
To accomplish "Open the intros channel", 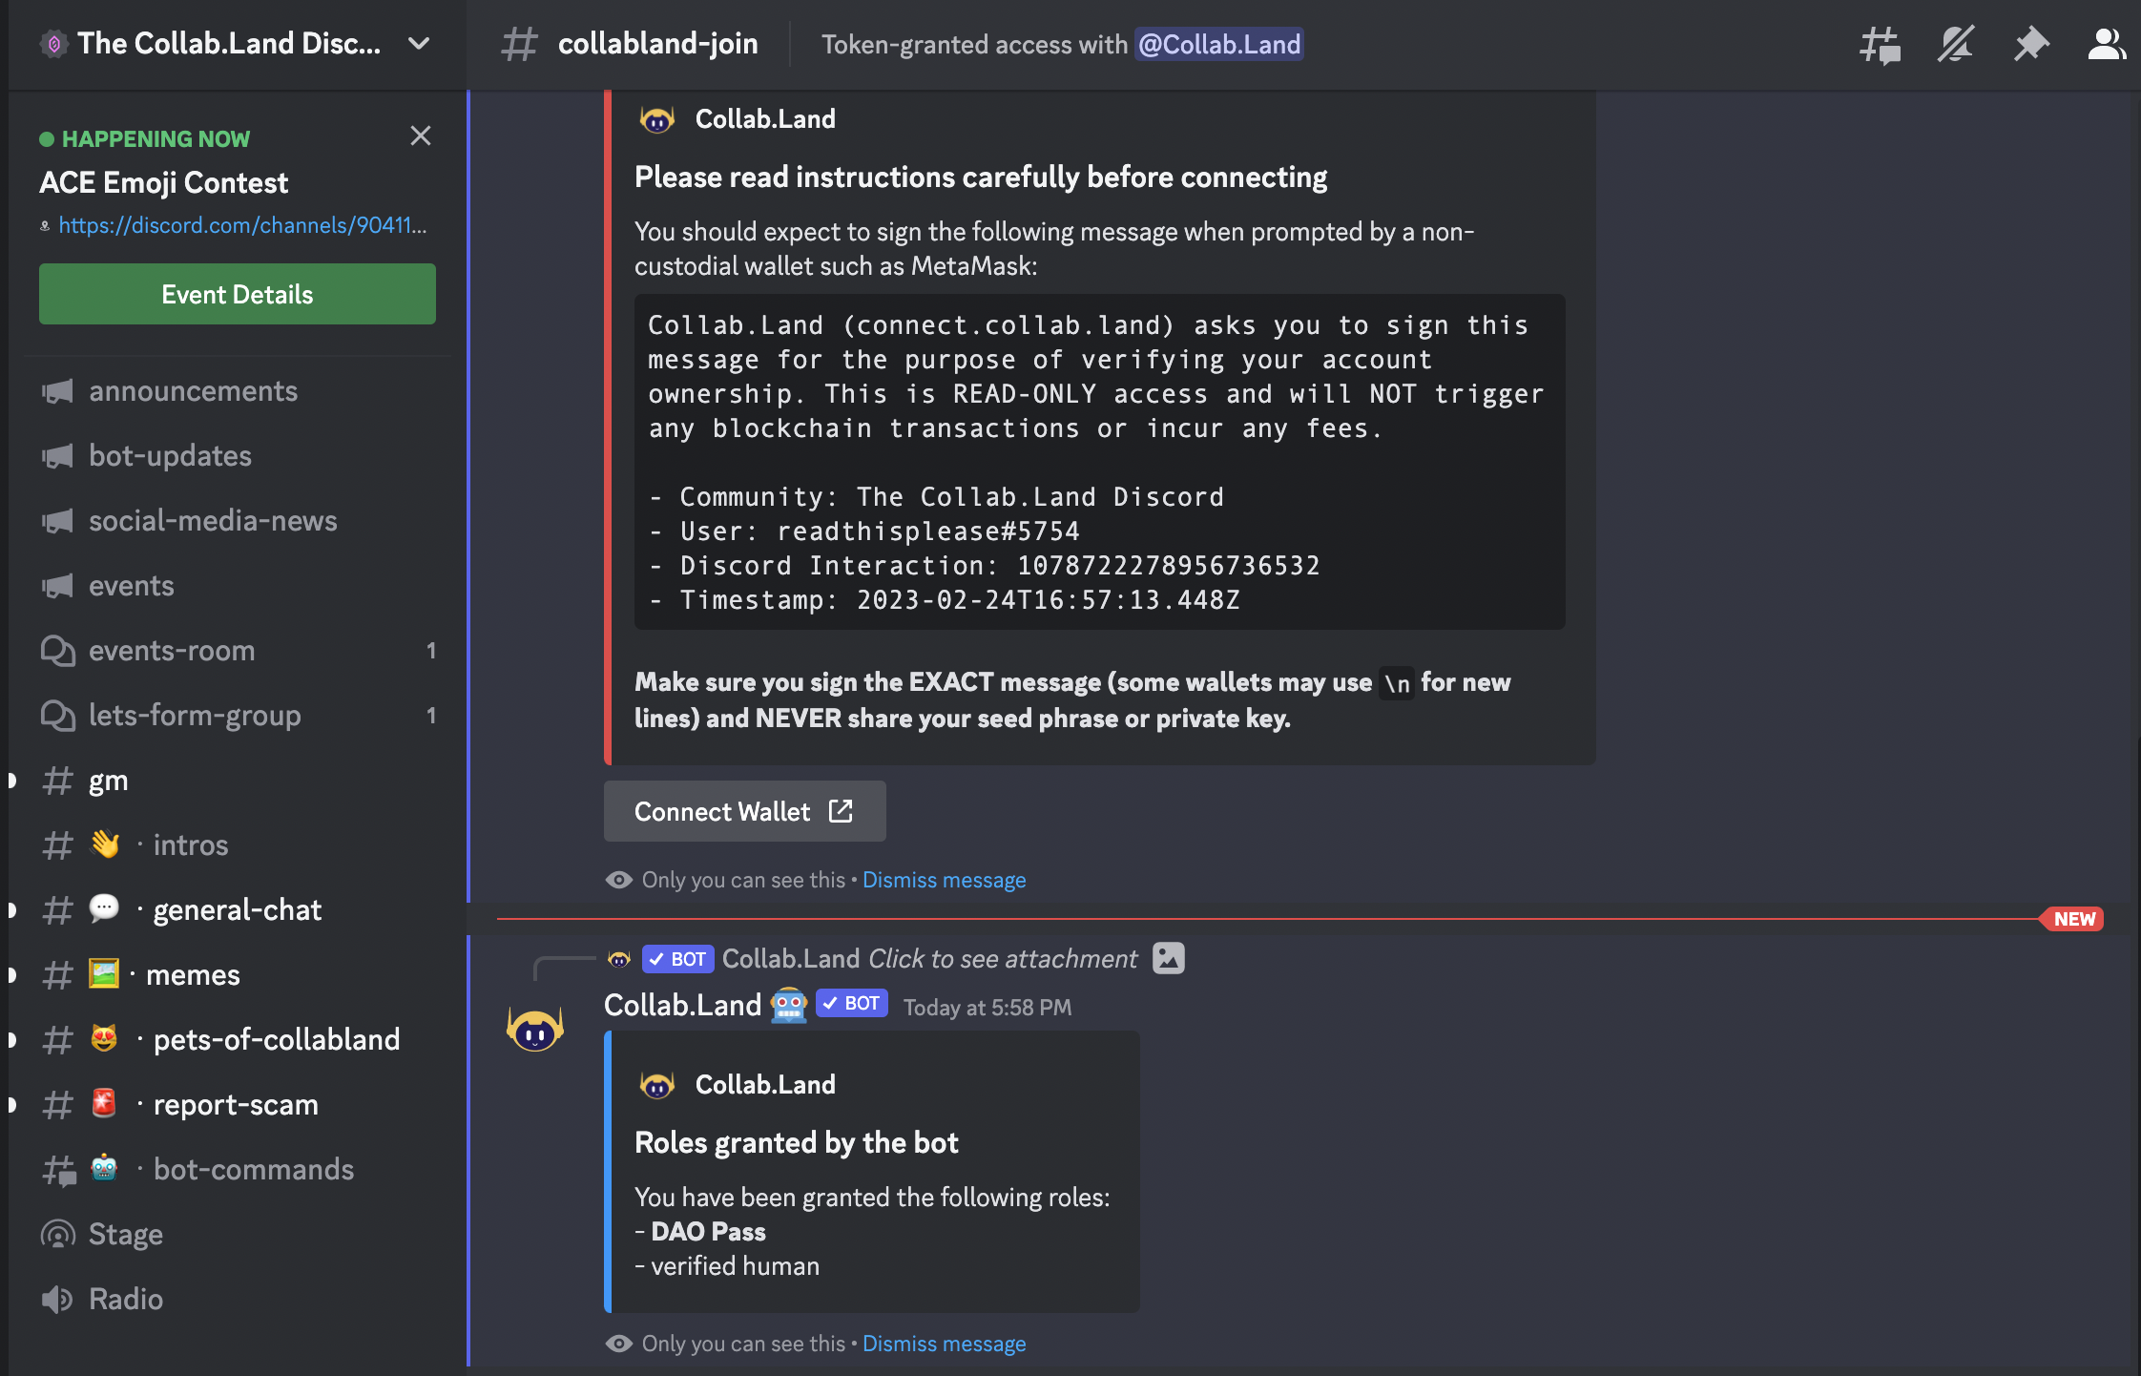I will point(238,845).
